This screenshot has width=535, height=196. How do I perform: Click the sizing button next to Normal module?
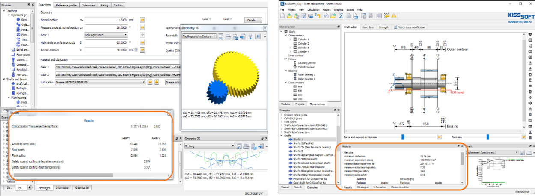tap(143, 20)
